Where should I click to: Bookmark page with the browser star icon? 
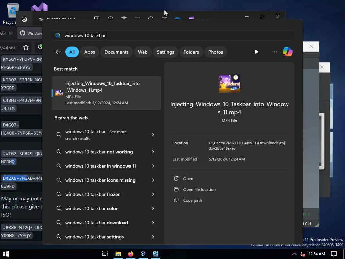[x=26, y=47]
